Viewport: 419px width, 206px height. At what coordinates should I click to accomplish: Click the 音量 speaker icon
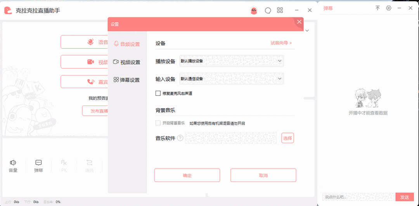(13, 163)
